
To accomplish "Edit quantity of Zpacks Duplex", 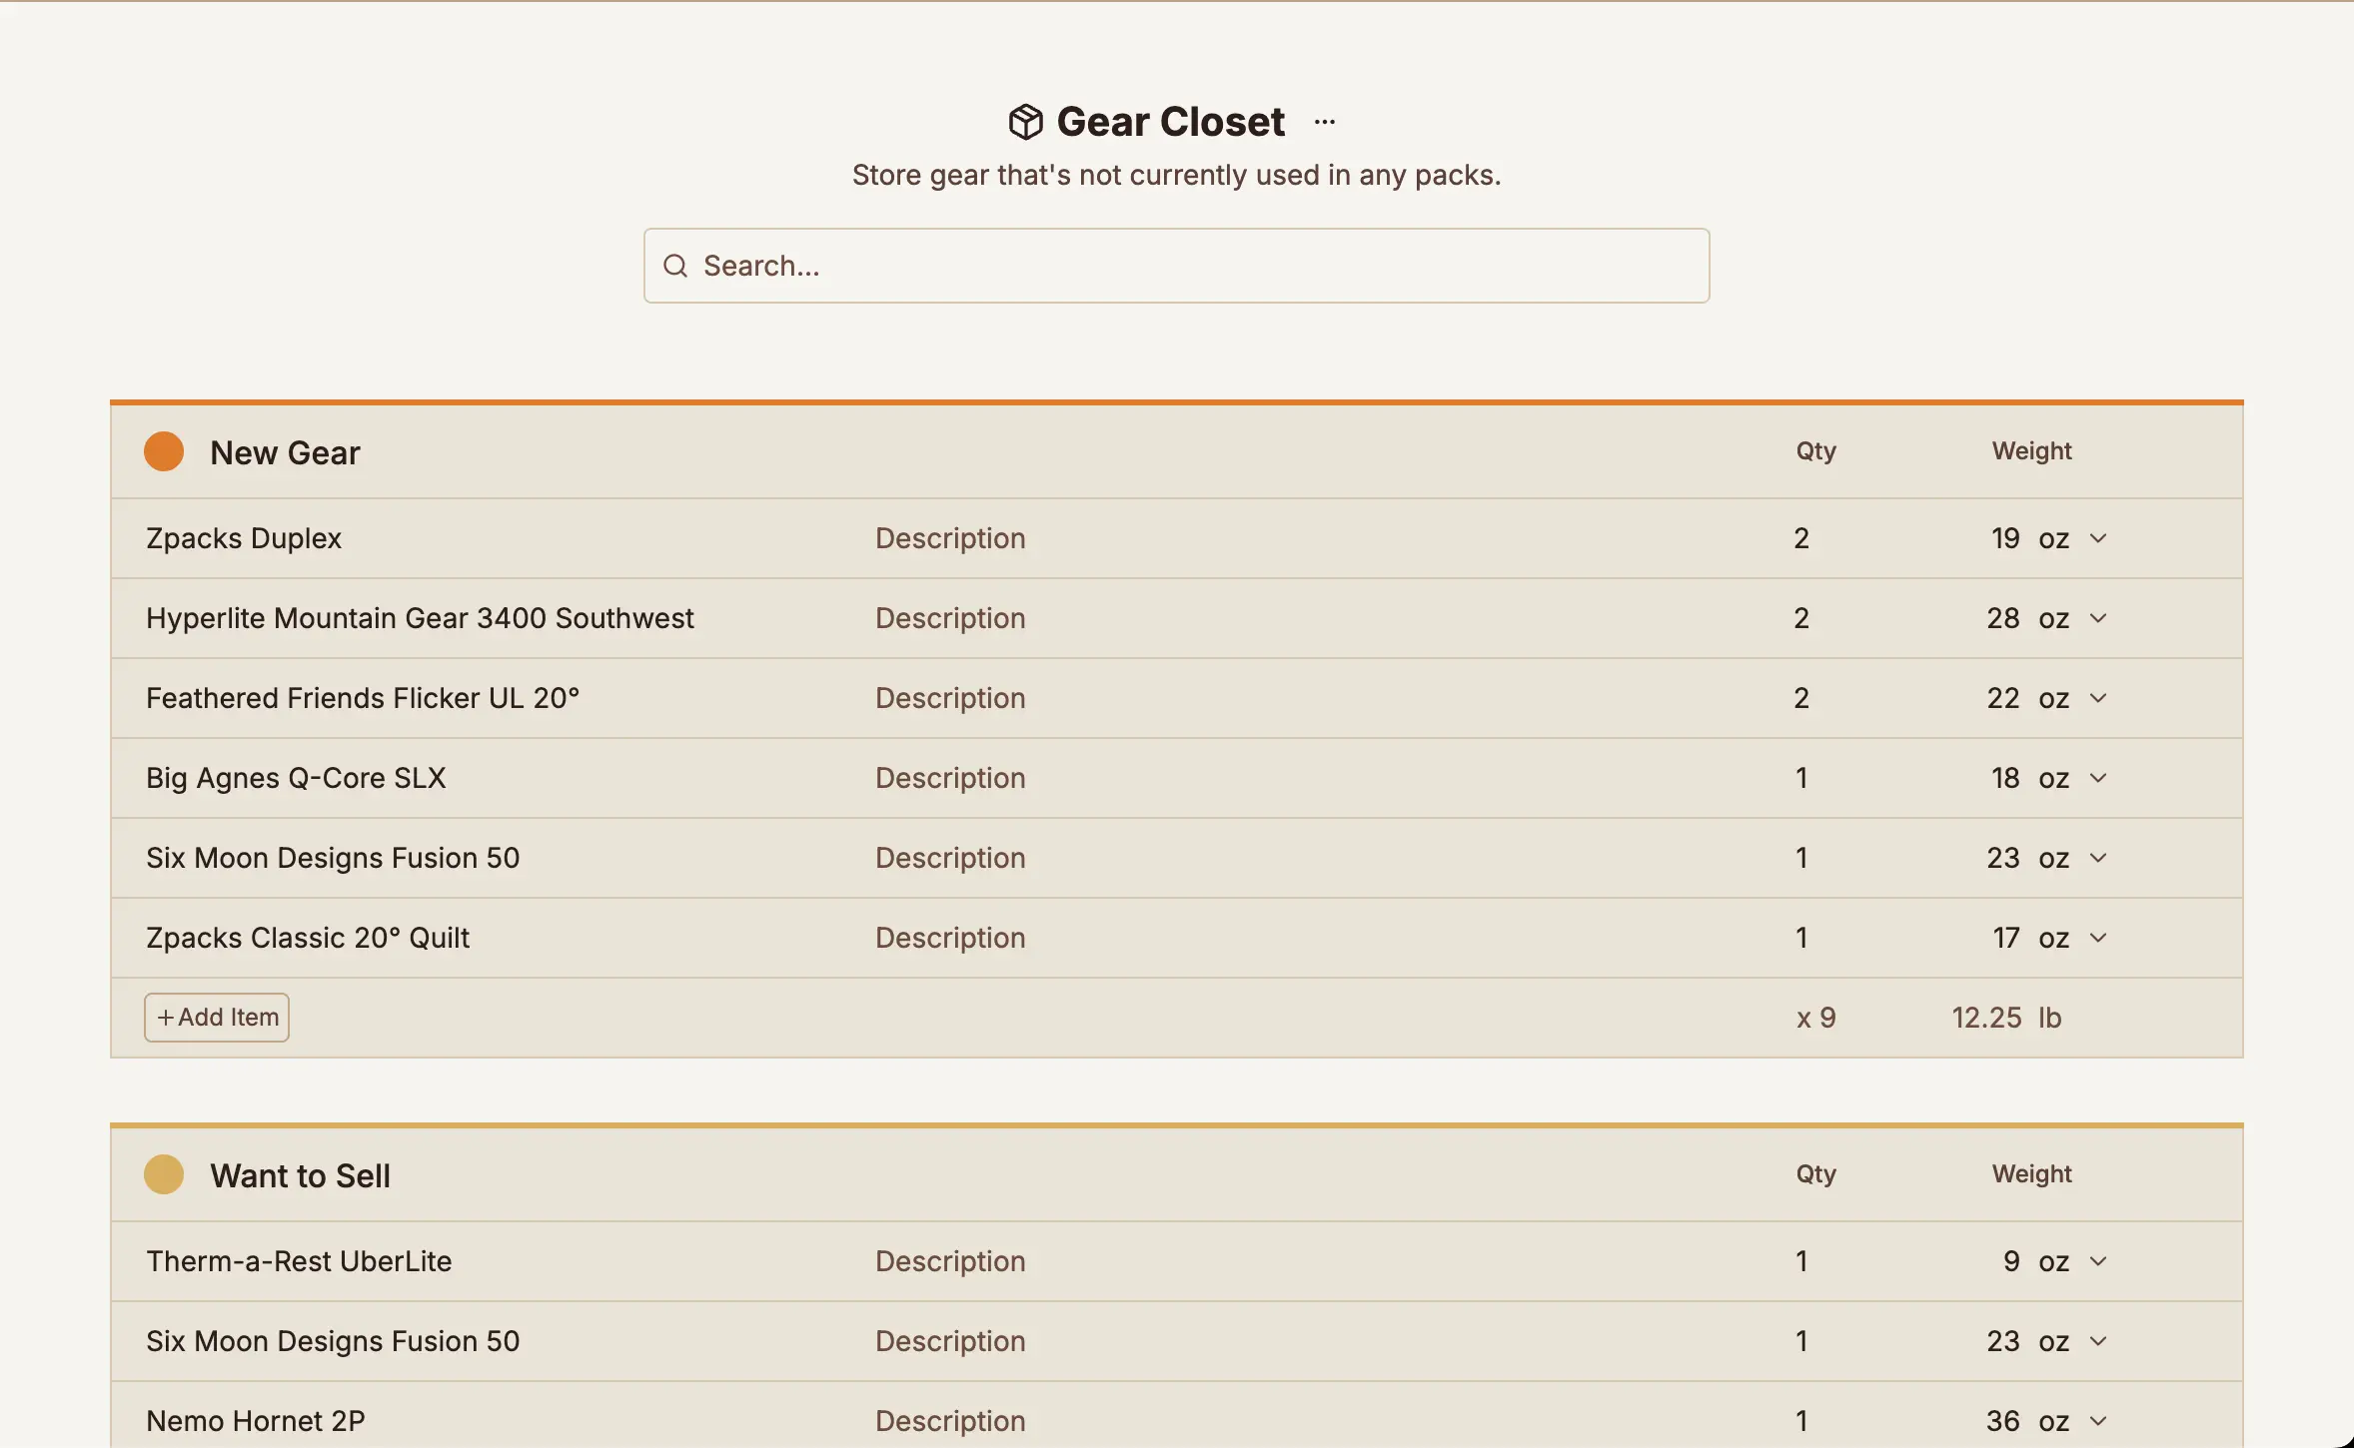I will (1801, 538).
